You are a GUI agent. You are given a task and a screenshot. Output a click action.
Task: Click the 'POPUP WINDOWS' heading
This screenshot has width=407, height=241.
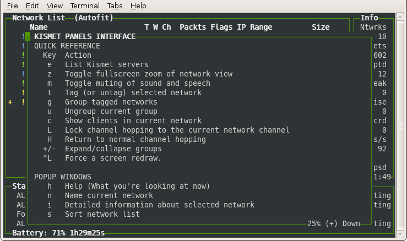63,177
